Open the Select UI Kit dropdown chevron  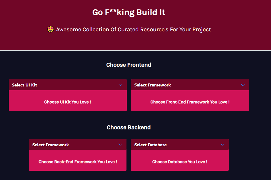(x=120, y=85)
